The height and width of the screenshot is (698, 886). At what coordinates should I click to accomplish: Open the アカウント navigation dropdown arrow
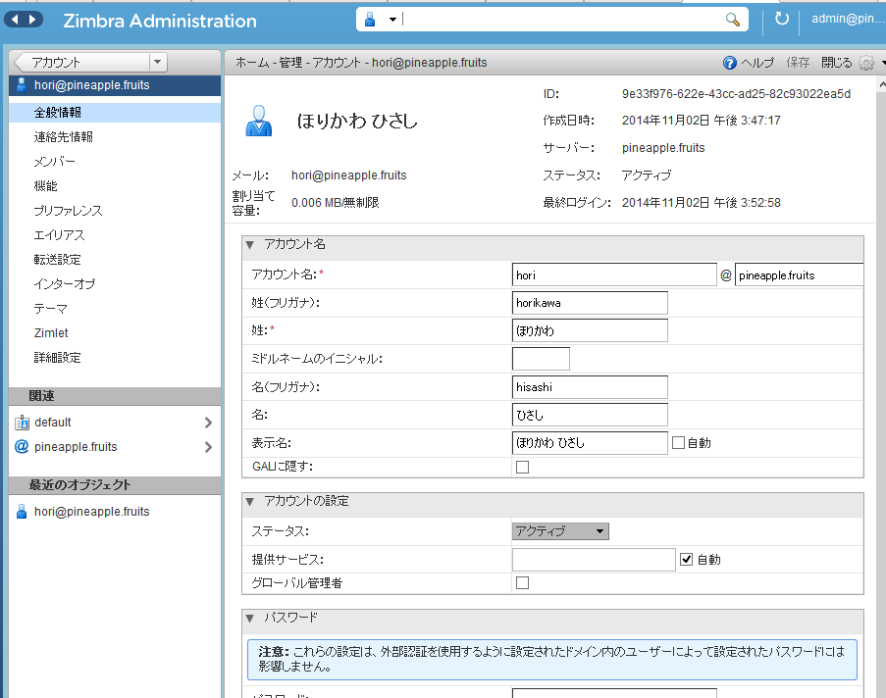coord(158,62)
